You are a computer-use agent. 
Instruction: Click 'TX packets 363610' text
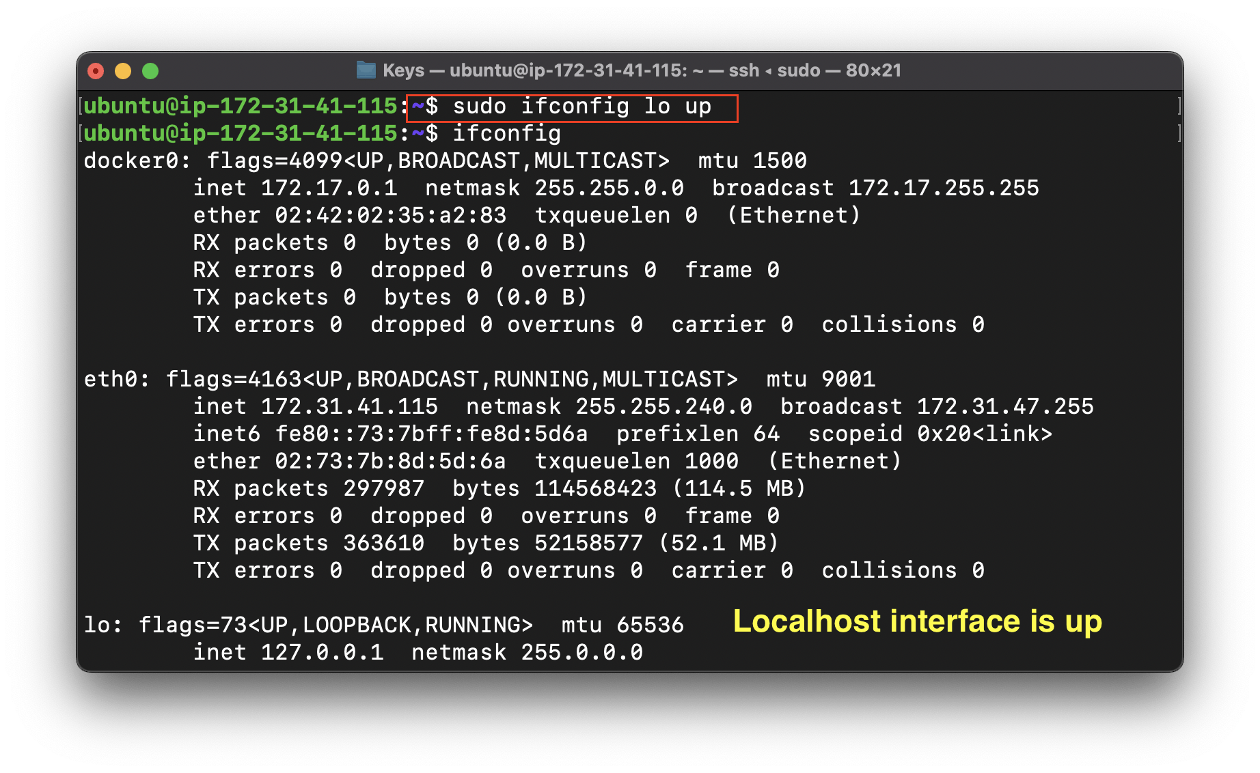309,544
